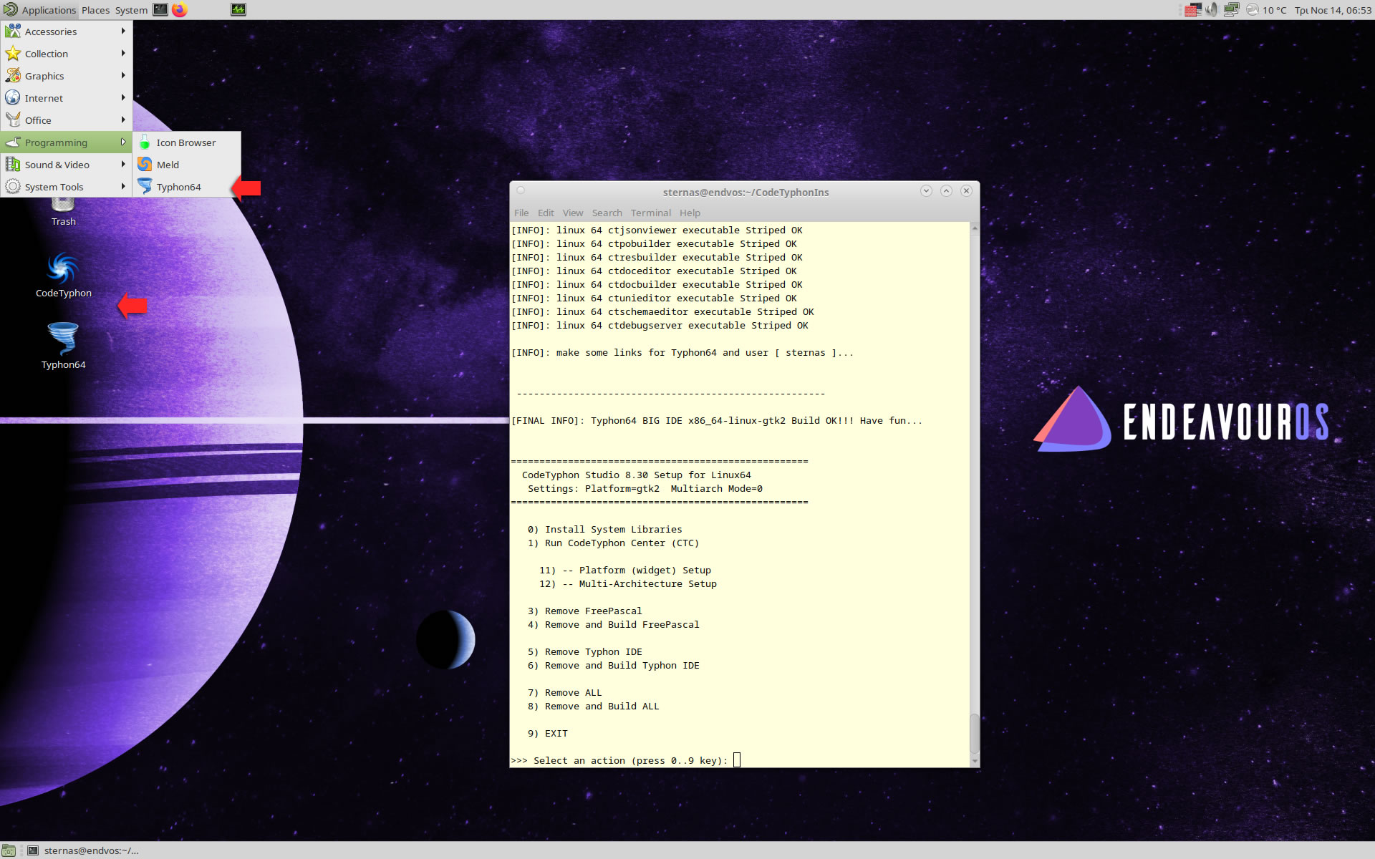
Task: Click the firewall tray icon
Action: point(1193,10)
